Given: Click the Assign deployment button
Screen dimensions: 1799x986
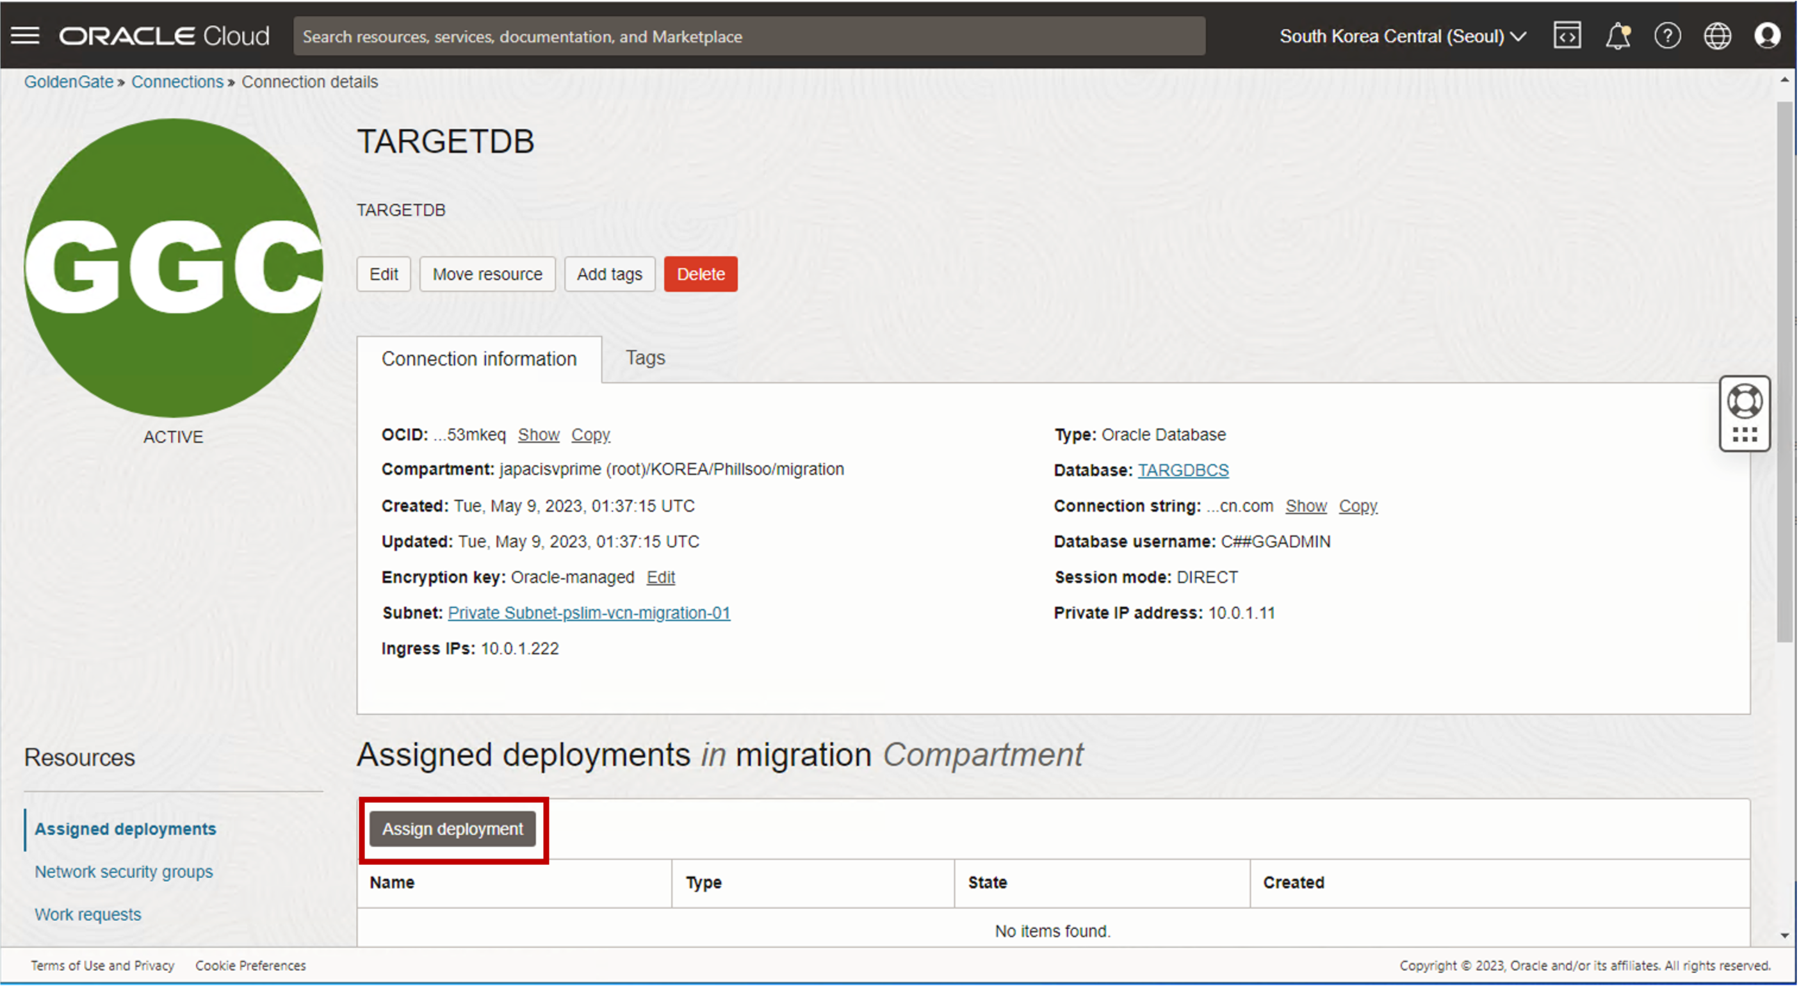Looking at the screenshot, I should (453, 829).
